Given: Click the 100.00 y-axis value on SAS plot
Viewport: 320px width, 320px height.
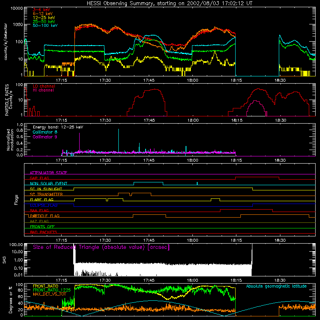Looking at the screenshot, I should [x=16, y=244].
